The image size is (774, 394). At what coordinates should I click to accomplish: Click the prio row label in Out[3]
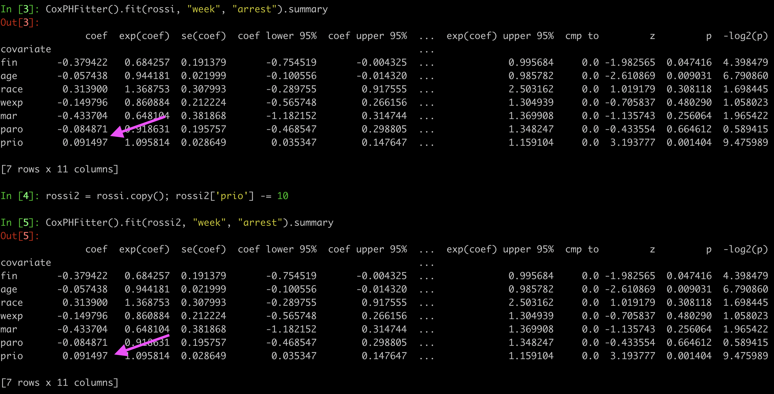pos(11,142)
